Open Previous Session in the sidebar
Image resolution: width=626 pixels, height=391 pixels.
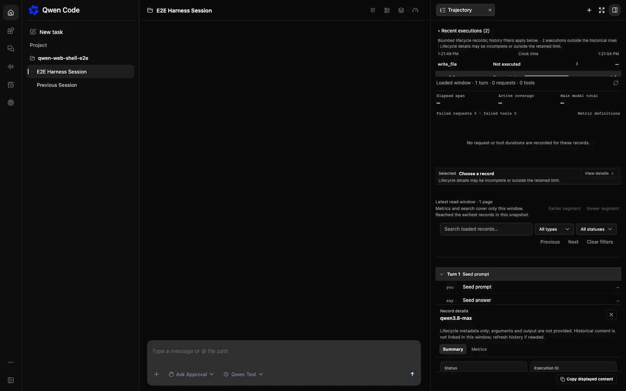80,85
